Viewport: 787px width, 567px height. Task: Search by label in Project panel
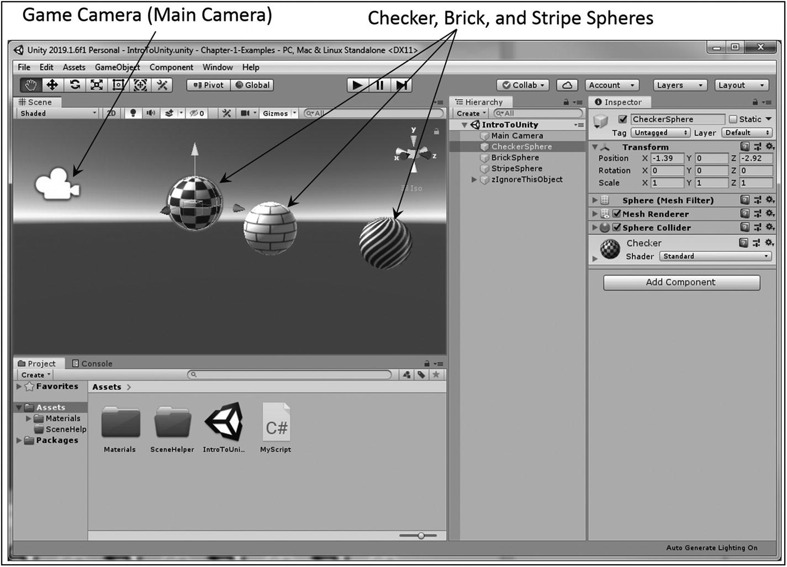click(421, 375)
